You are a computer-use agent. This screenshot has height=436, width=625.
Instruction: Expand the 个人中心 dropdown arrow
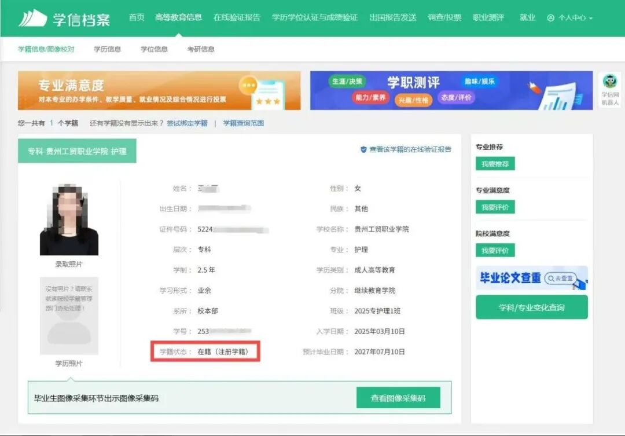(591, 17)
